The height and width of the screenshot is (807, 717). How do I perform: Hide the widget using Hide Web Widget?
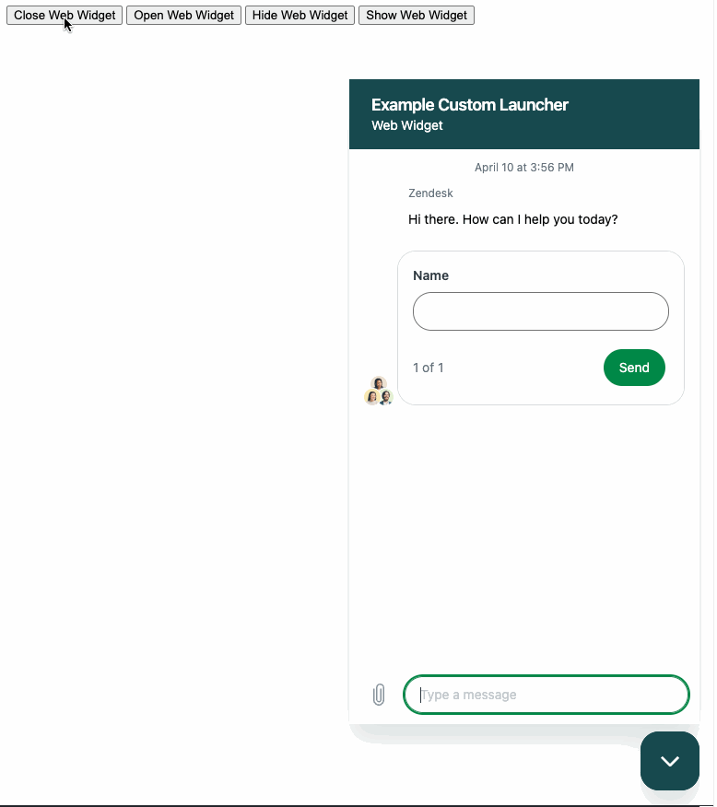click(300, 16)
